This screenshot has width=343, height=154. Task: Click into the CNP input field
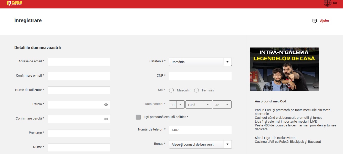coord(200,76)
